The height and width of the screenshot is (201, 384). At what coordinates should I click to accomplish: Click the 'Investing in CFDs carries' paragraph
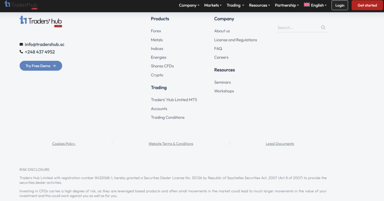pos(173,194)
